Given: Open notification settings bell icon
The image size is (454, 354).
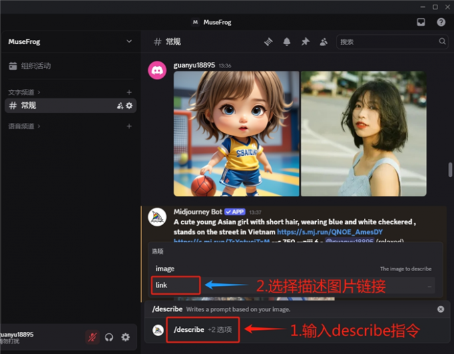Looking at the screenshot, I should (x=286, y=41).
